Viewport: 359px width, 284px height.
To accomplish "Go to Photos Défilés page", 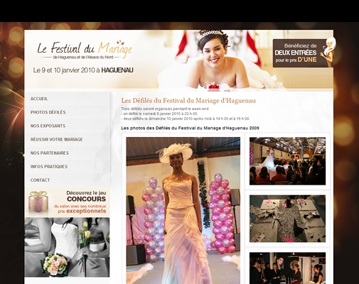I will (x=48, y=112).
